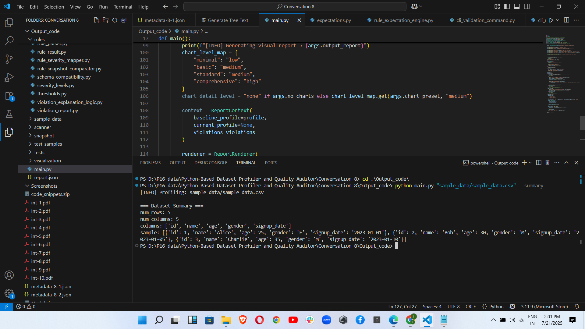Refresh the explorer file tree
585x329 pixels.
tap(115, 20)
